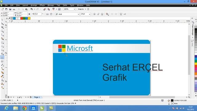Select the Zoom magnifier tool
This screenshot has height=111, width=197.
point(2,31)
